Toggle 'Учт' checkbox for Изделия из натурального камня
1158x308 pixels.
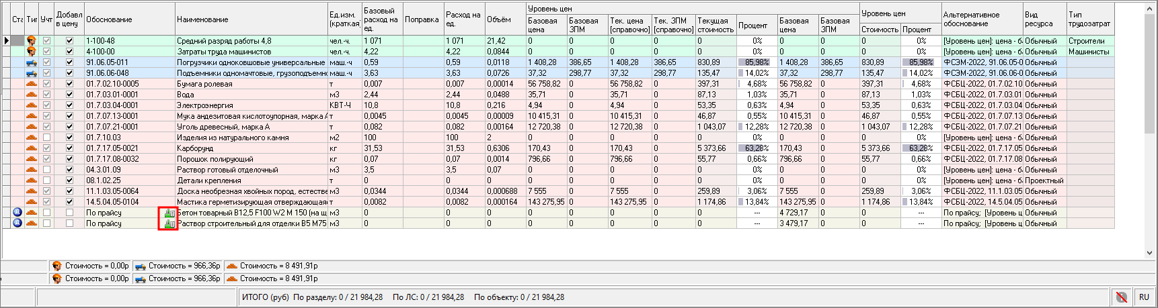point(46,138)
